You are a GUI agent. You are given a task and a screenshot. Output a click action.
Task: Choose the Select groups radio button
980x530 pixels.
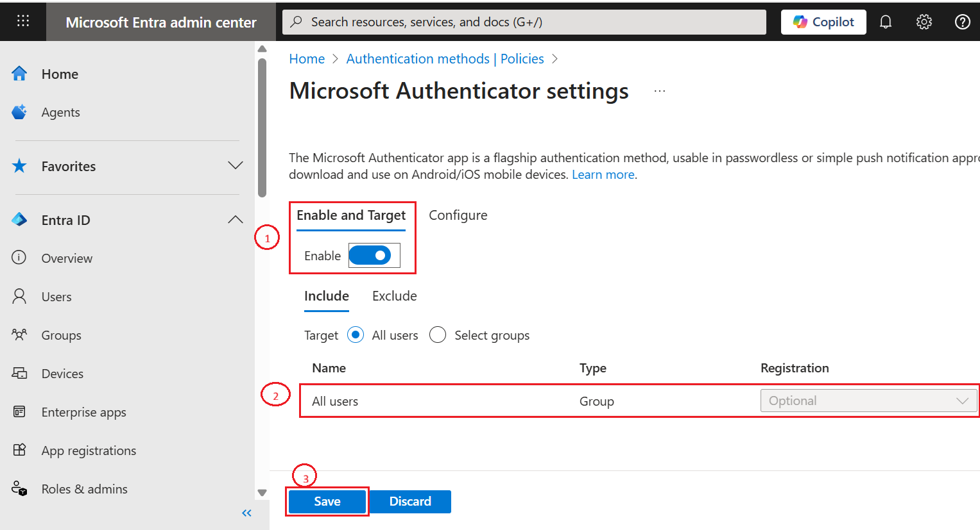438,335
